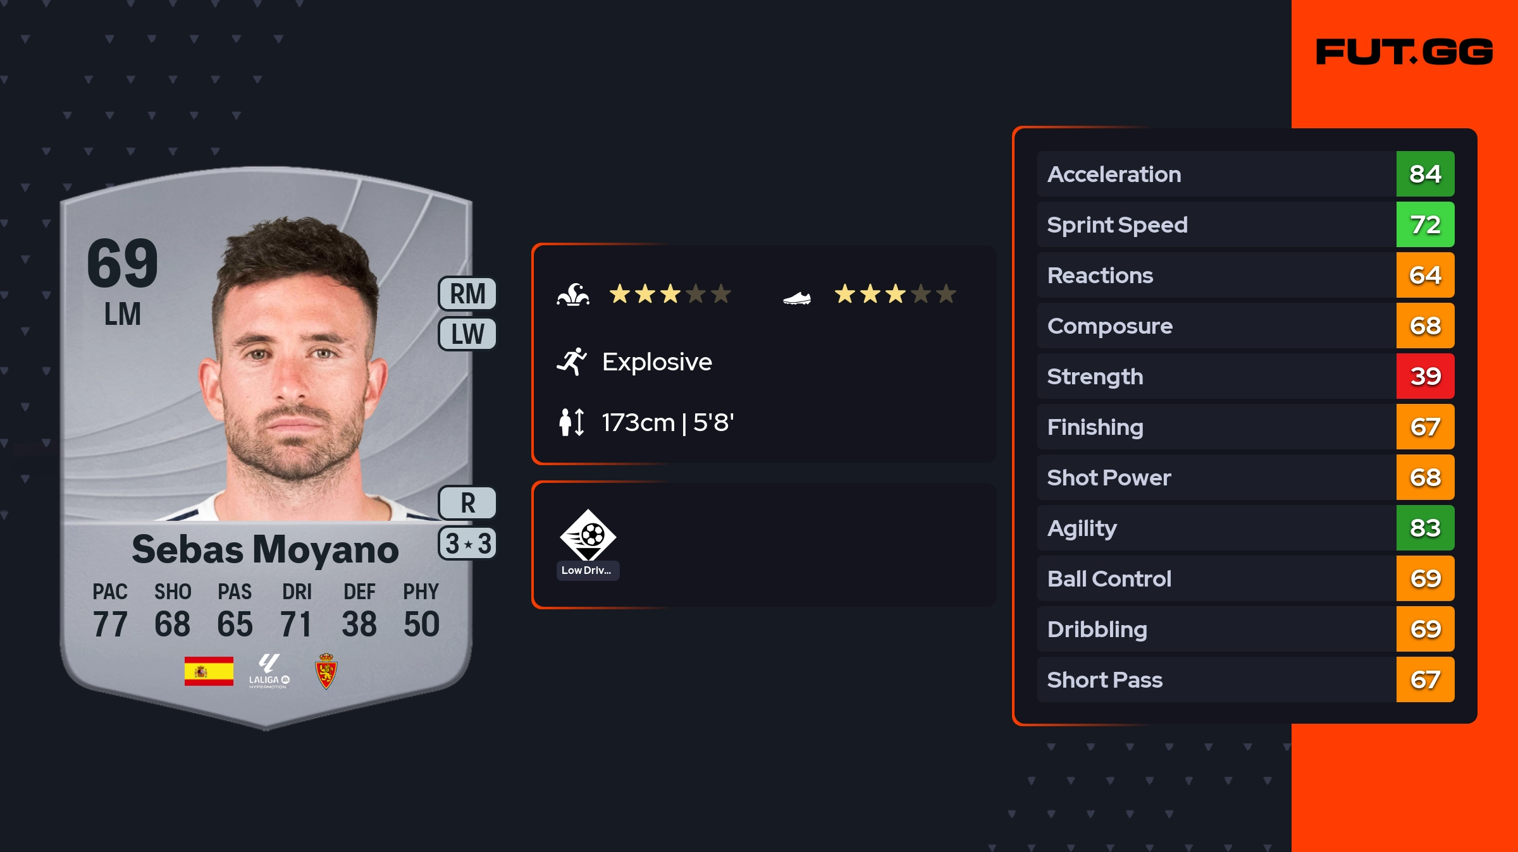Select the RM alternate position badge
The height and width of the screenshot is (852, 1518).
tap(467, 294)
